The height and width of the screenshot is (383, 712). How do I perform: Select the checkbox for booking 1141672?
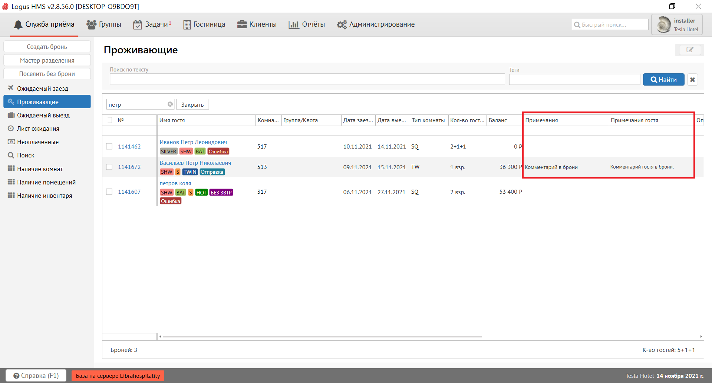[x=109, y=167]
